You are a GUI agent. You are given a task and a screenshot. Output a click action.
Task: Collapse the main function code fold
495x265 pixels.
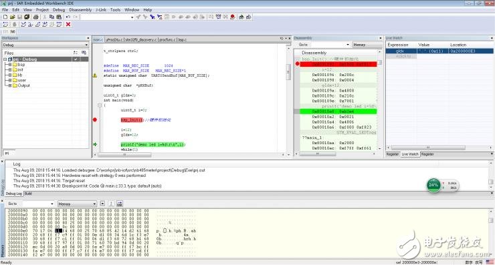(x=100, y=105)
